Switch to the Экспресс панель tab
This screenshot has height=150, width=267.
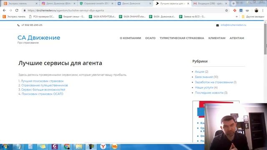20,3
